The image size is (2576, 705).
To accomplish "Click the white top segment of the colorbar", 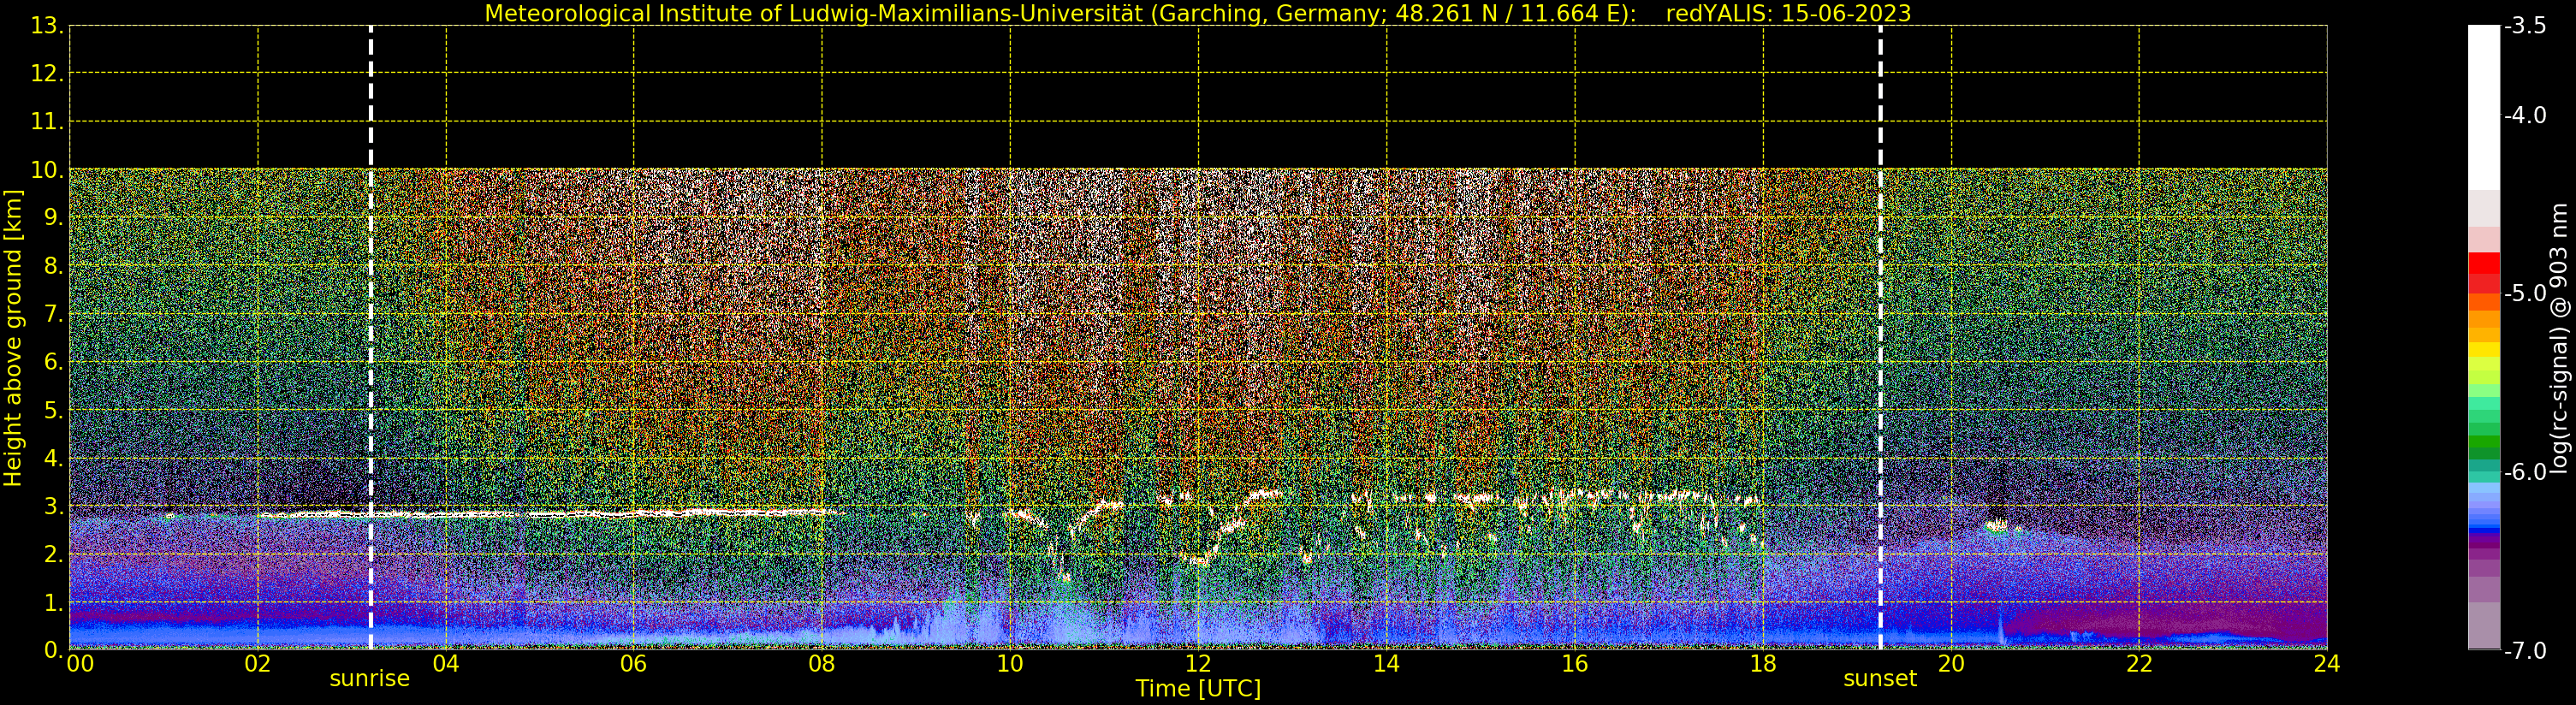I will [2484, 107].
